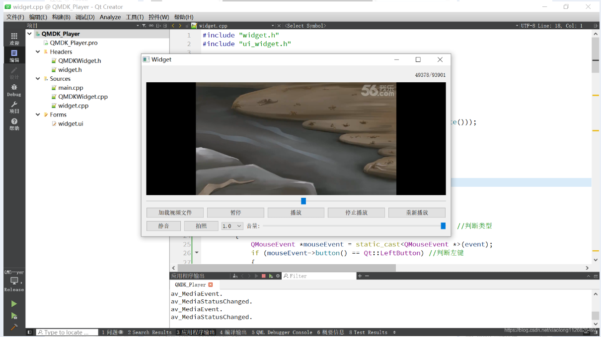Open the 构建(B) menu

[61, 17]
